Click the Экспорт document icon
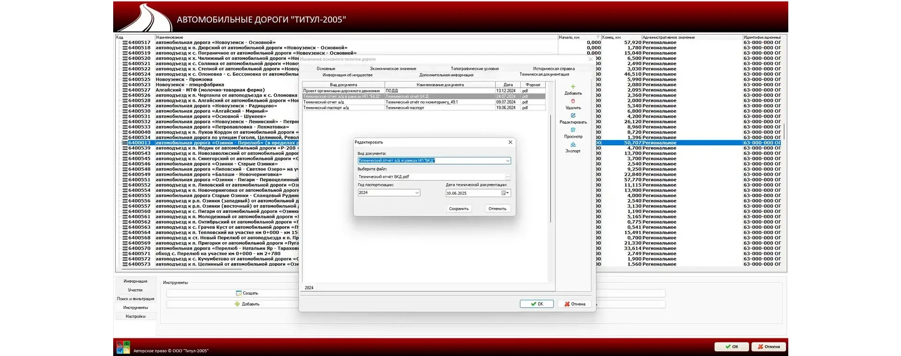This screenshot has width=901, height=356. (x=573, y=145)
